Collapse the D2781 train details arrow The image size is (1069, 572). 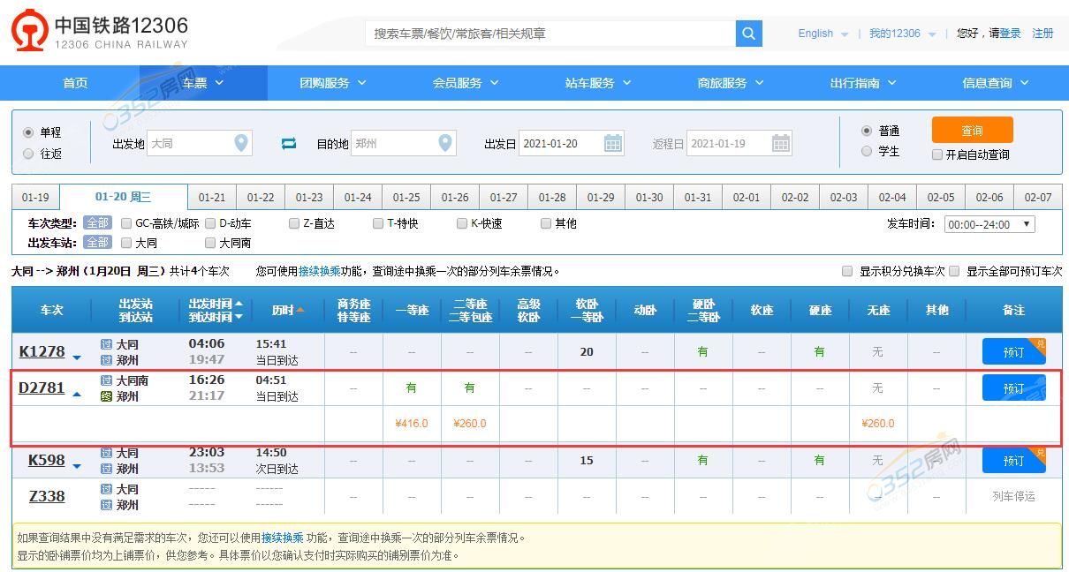pyautogui.click(x=77, y=394)
